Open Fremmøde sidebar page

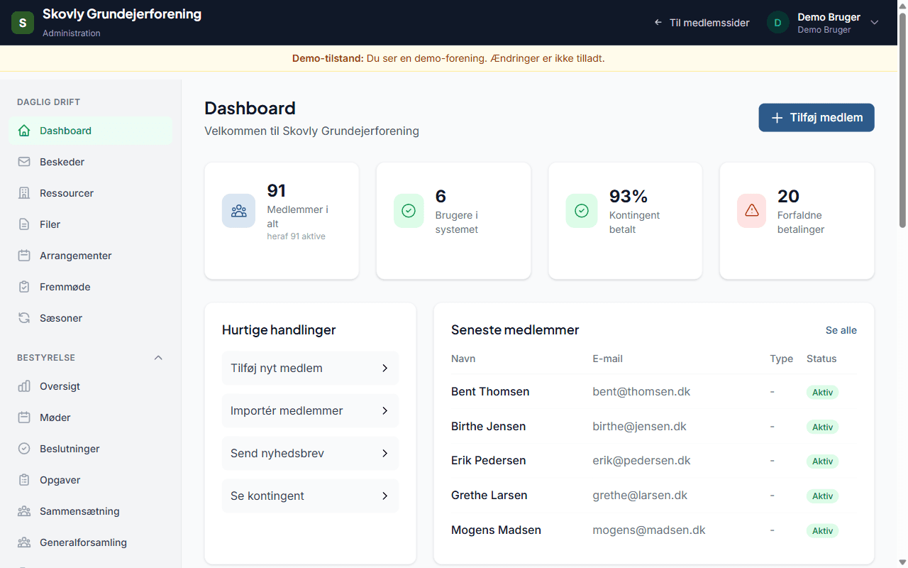click(90, 287)
